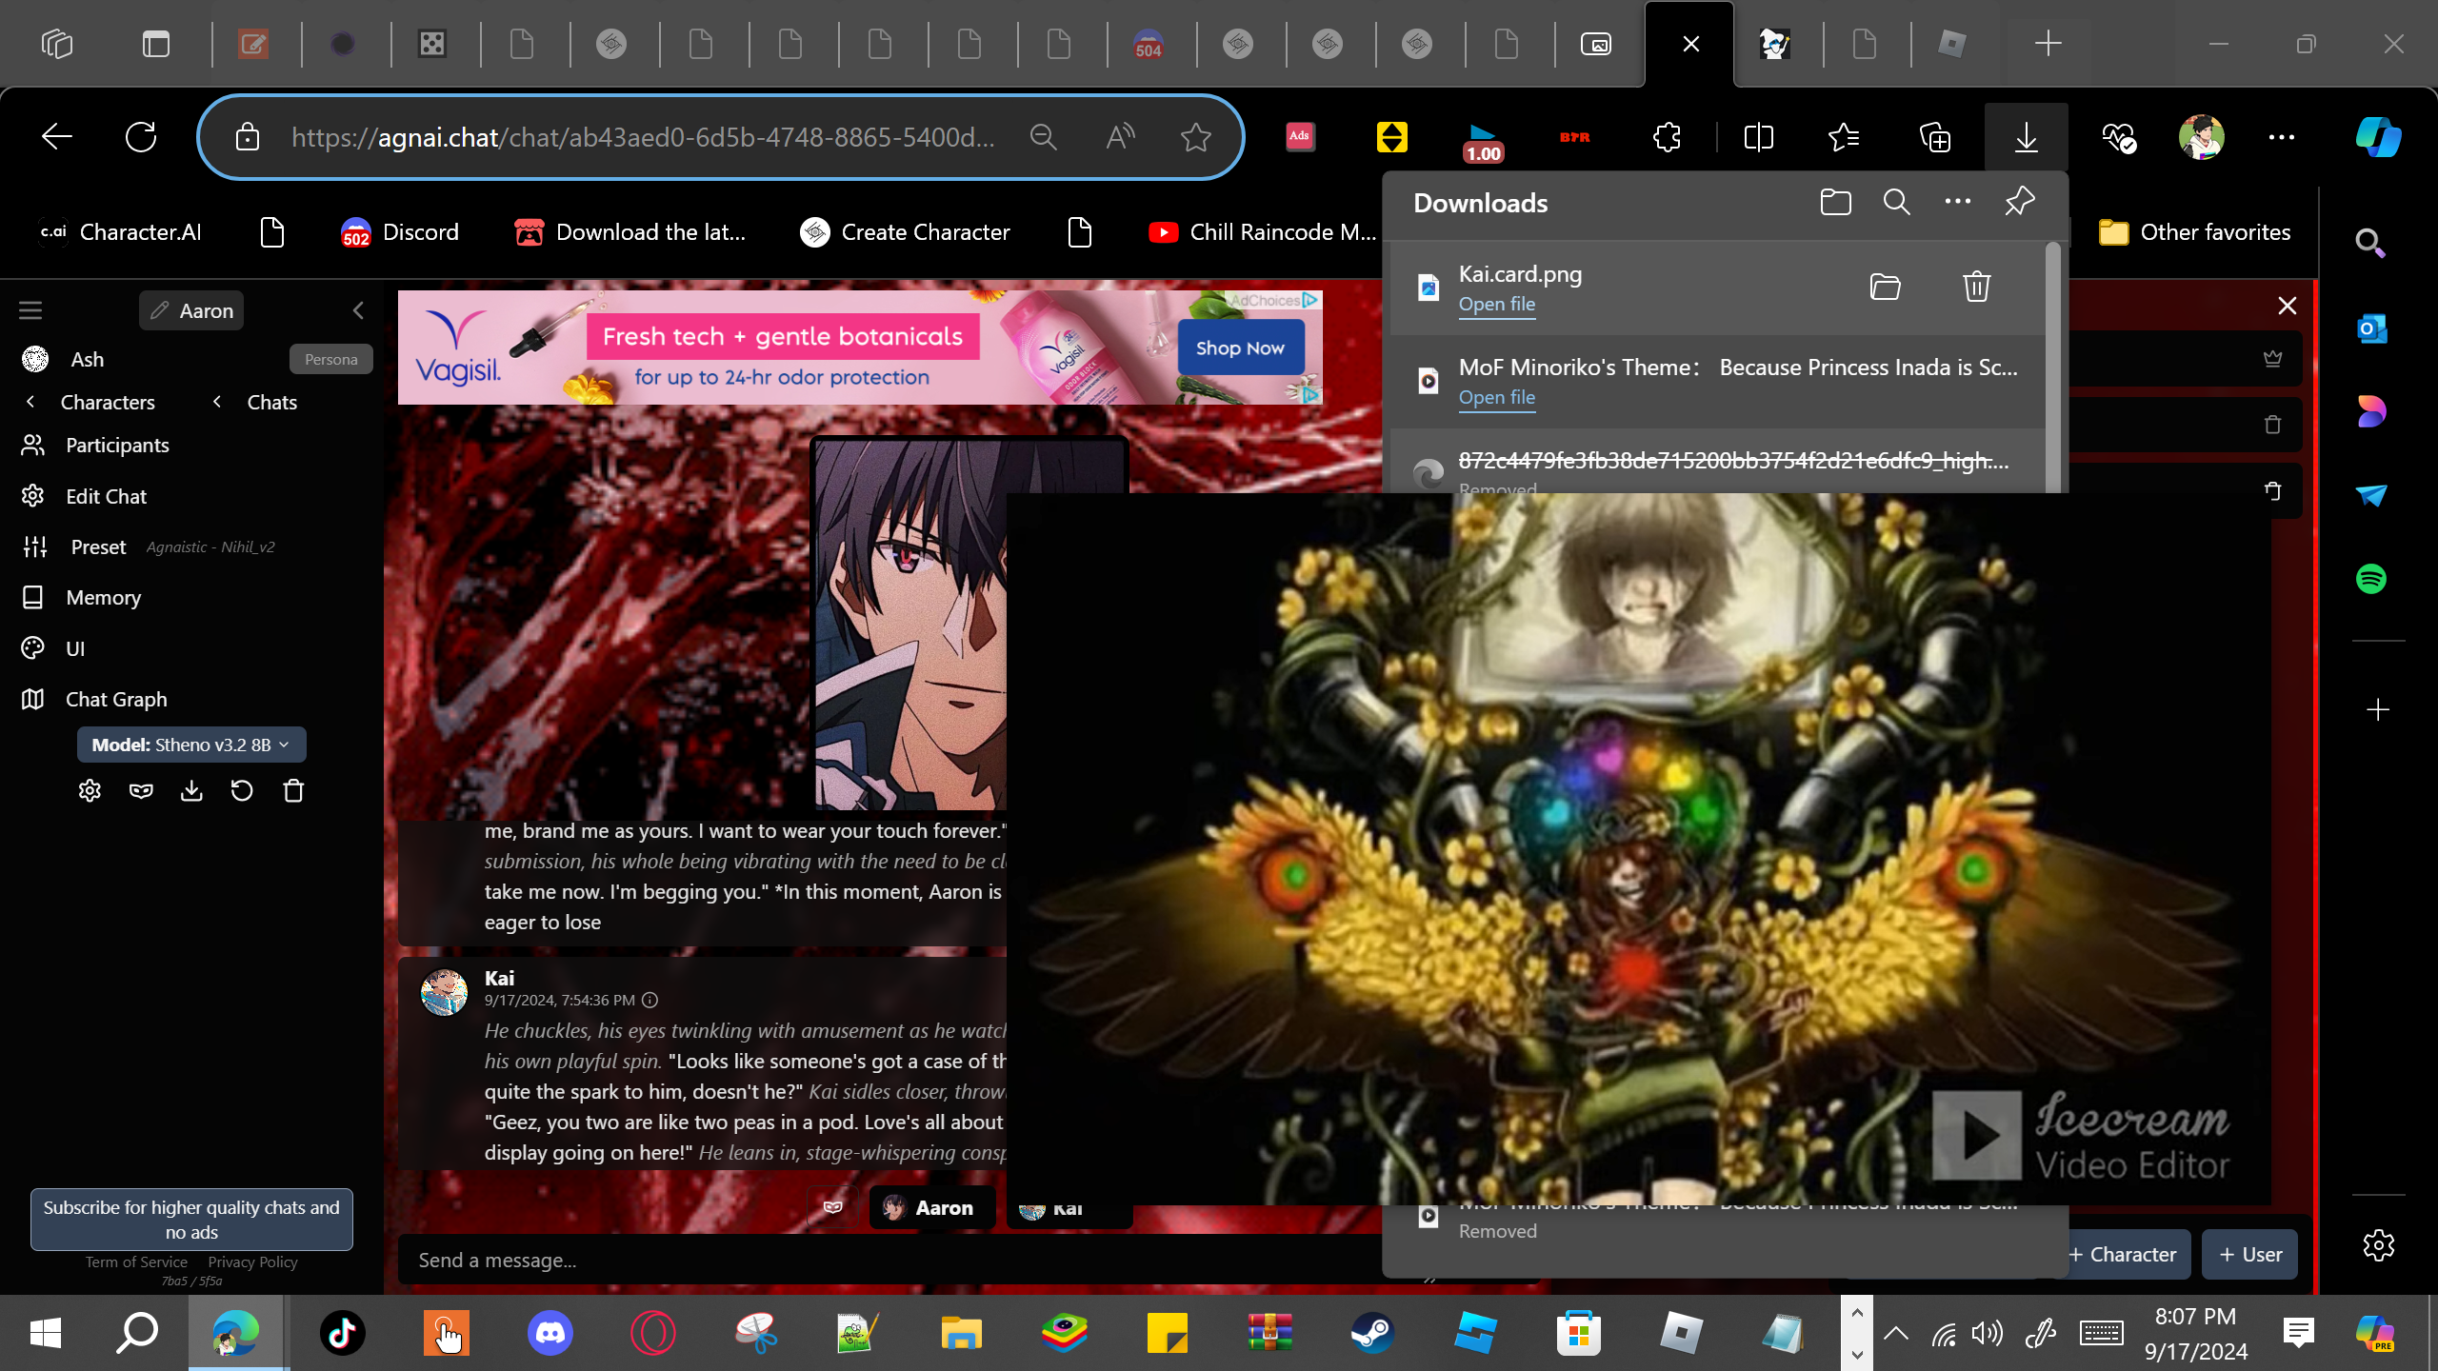Pin the Downloads panel
Viewport: 2438px width, 1371px height.
point(2019,202)
